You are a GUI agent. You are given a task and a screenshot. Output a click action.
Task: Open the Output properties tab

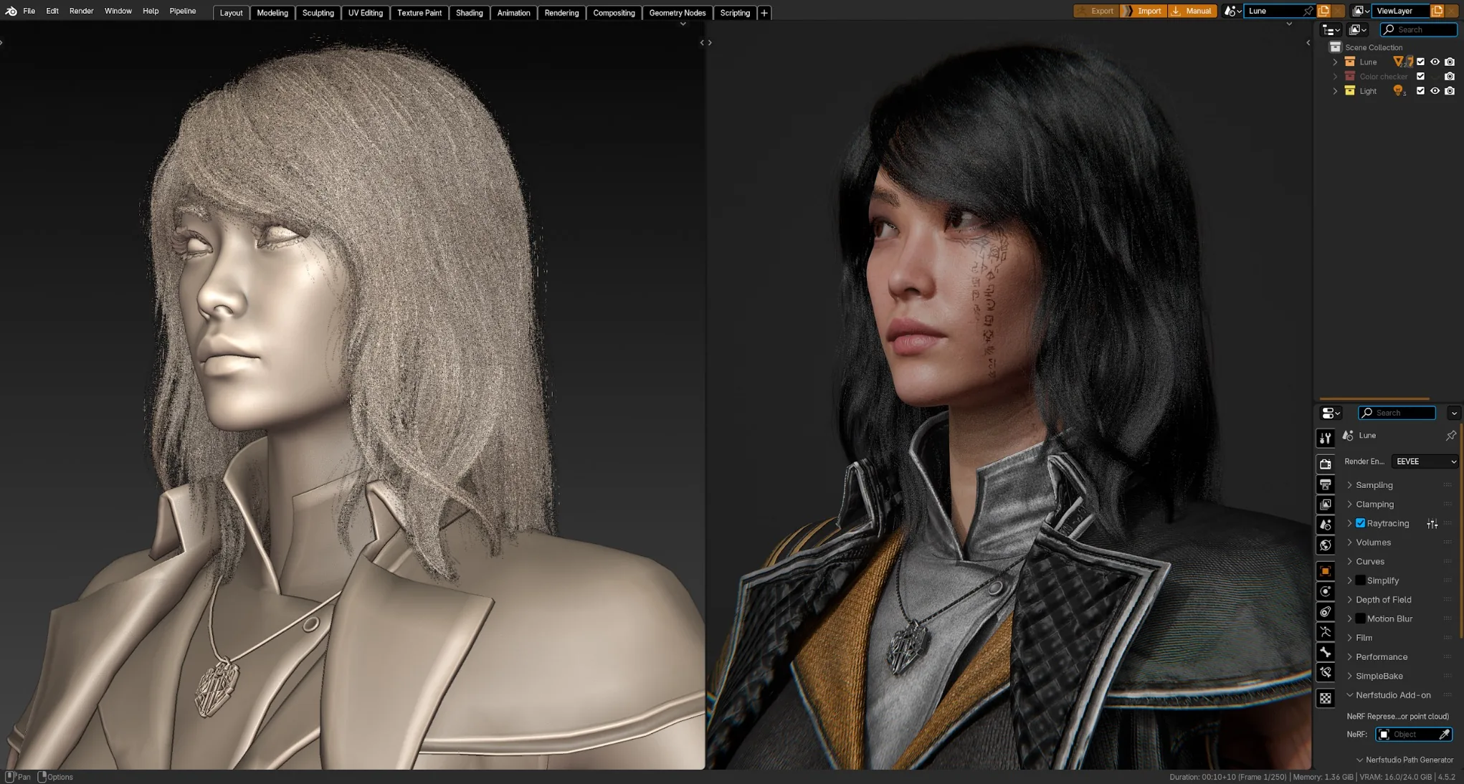pyautogui.click(x=1326, y=484)
